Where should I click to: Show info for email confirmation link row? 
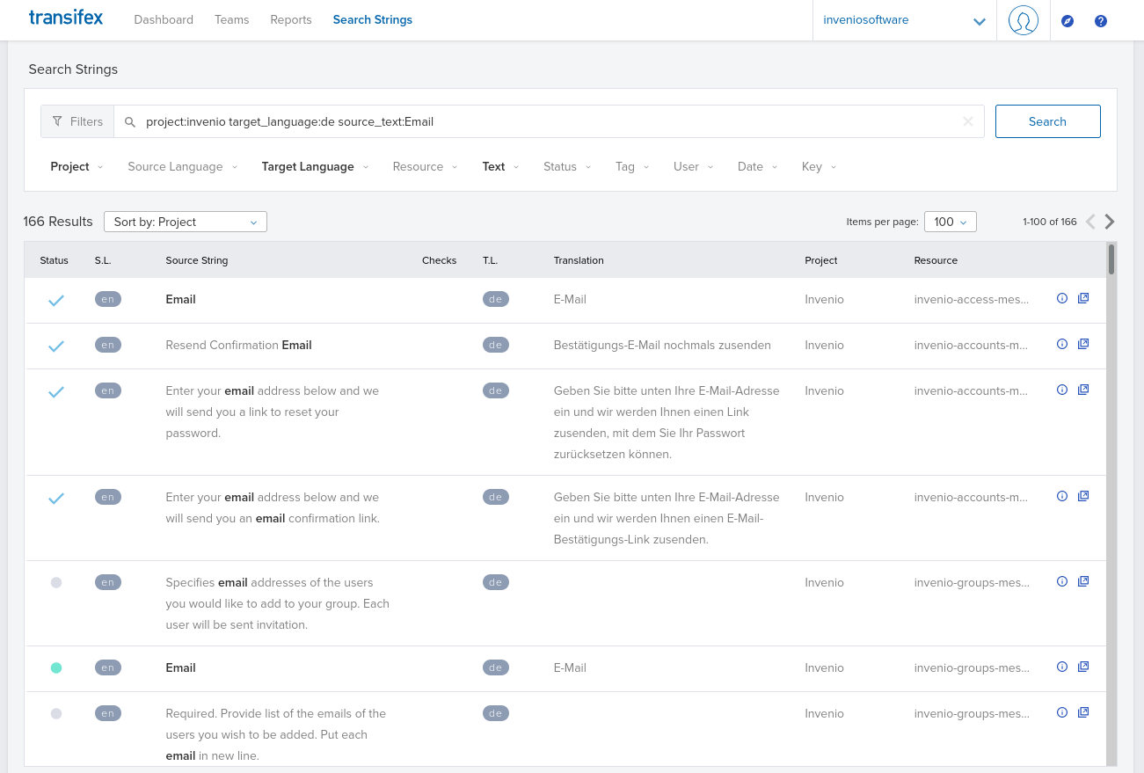[1061, 496]
